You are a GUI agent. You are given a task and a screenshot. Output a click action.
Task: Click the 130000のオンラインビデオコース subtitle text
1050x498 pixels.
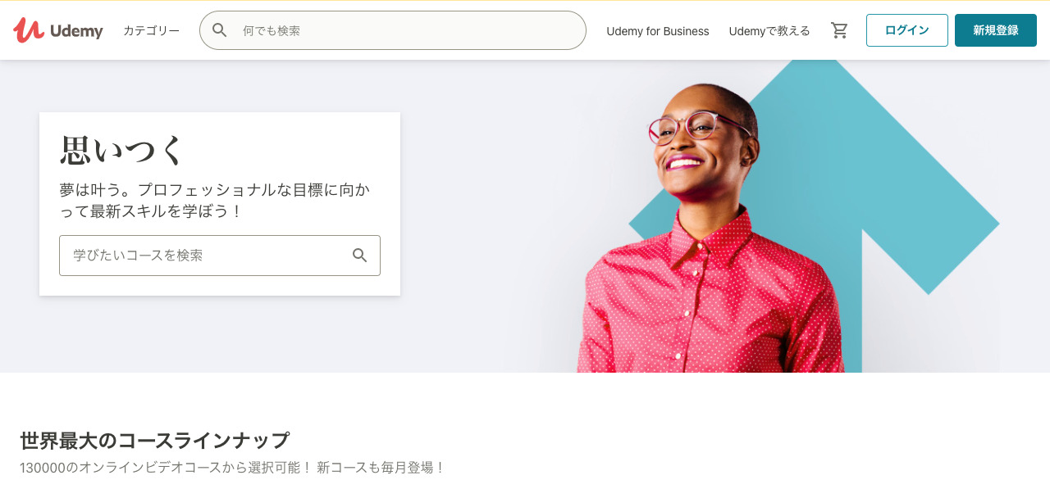click(x=232, y=468)
